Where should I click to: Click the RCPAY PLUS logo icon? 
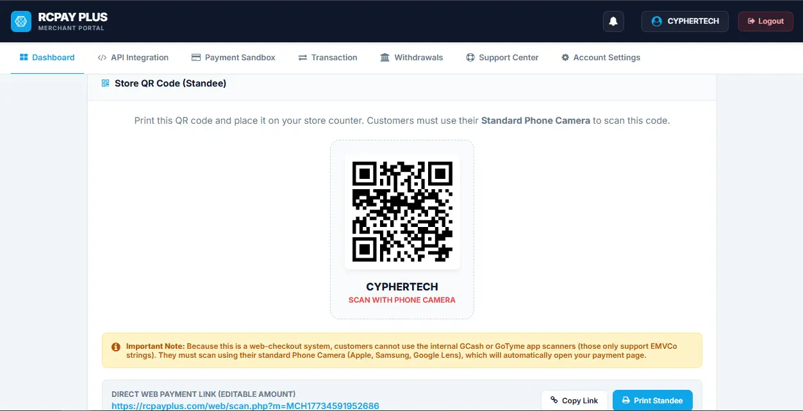click(21, 21)
